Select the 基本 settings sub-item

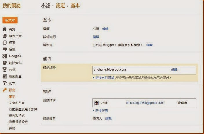(x=12, y=97)
